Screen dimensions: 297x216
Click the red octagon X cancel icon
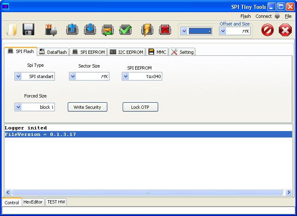[x=285, y=30]
